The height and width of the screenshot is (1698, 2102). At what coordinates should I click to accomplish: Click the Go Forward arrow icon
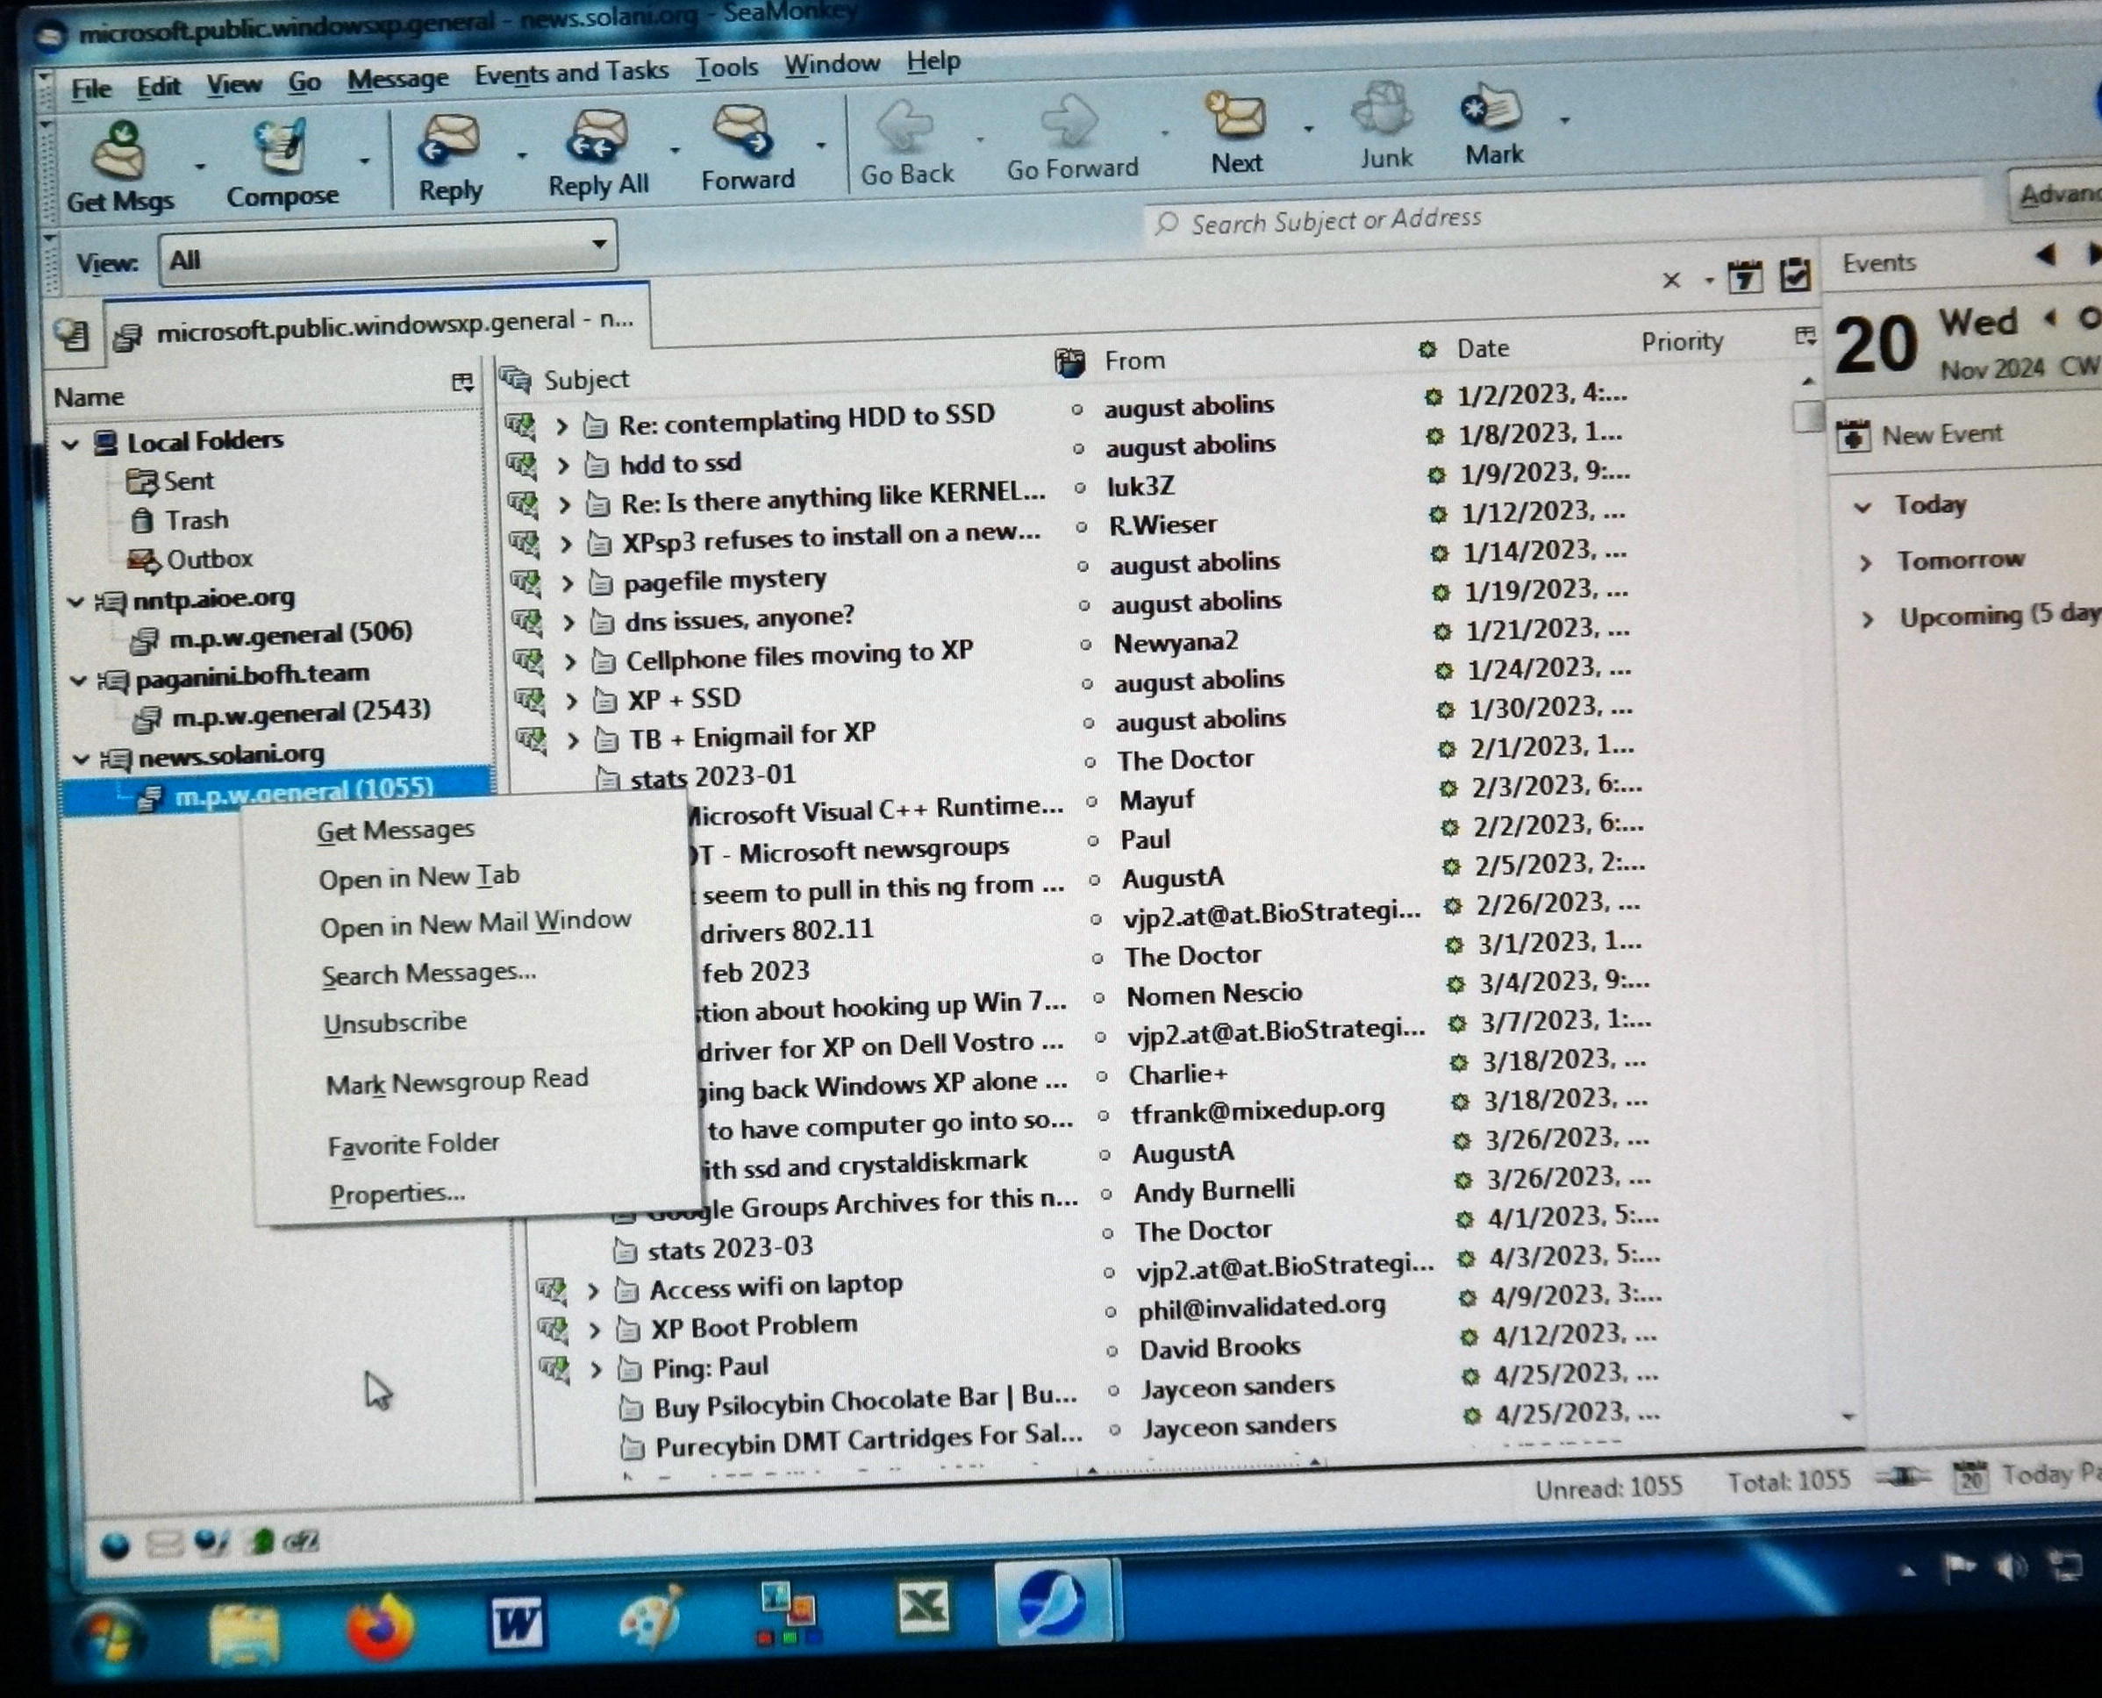pos(1070,121)
